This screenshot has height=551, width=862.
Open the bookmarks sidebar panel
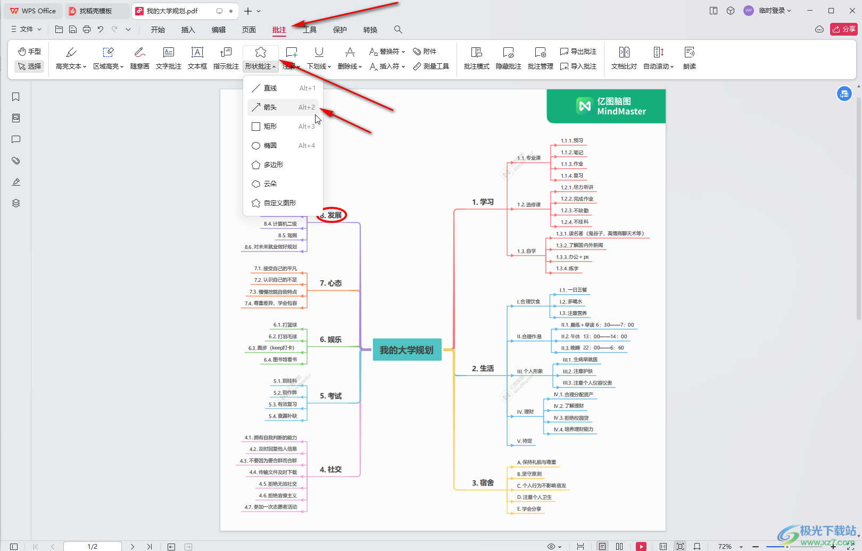pyautogui.click(x=16, y=97)
